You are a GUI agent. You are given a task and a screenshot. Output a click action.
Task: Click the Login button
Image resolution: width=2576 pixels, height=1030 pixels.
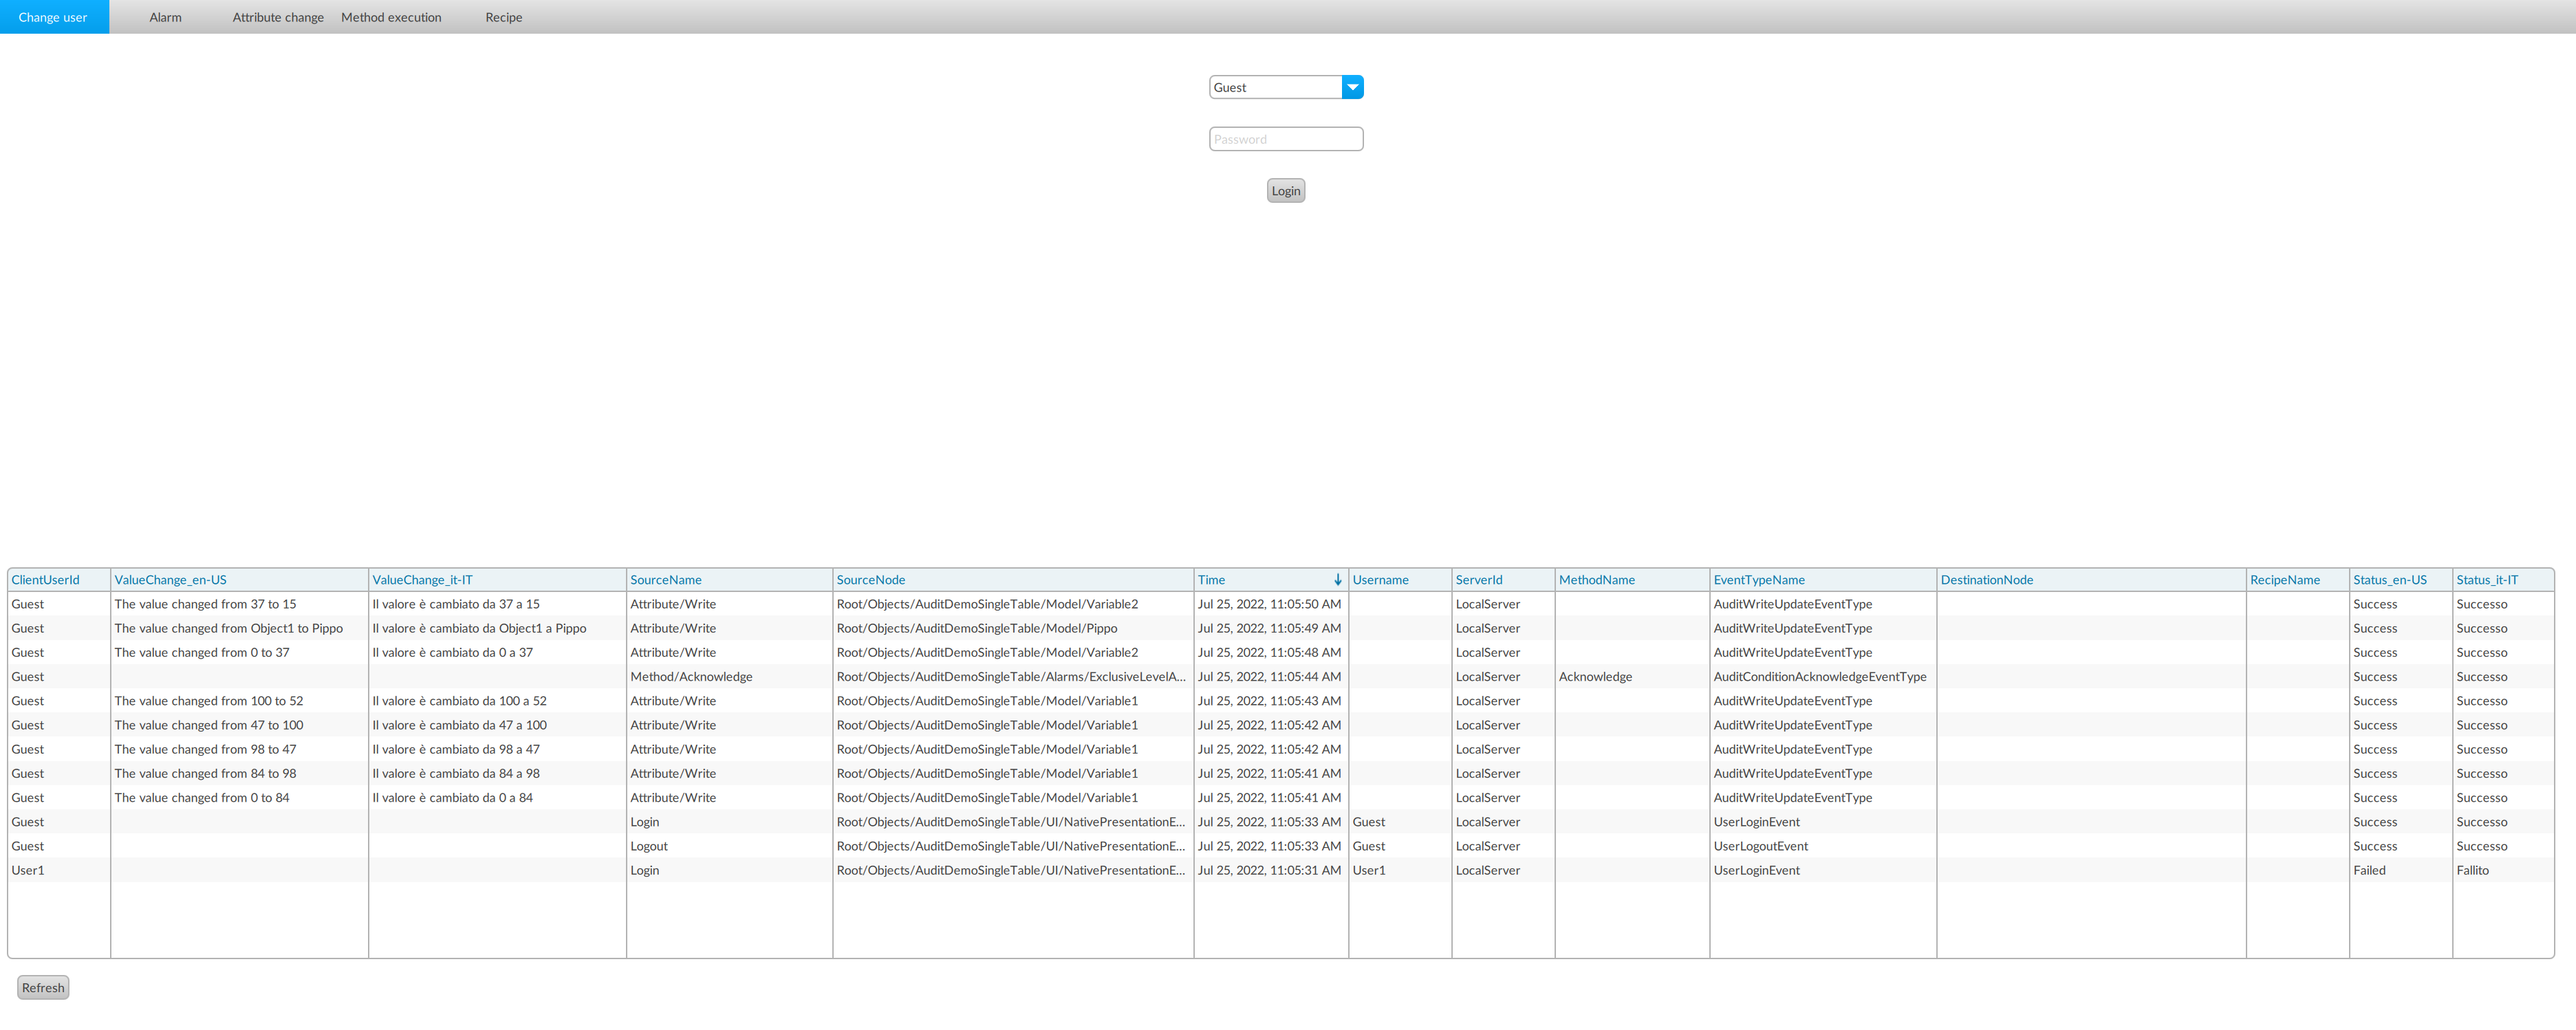pyautogui.click(x=1285, y=191)
